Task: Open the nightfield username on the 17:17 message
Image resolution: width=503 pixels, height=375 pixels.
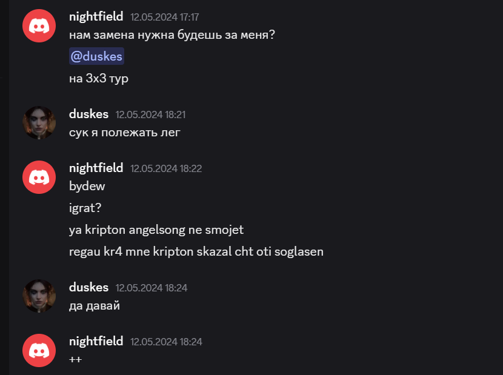Action: click(96, 16)
